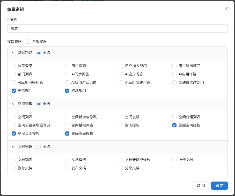Collapse the 文档管理 section chevron
This screenshot has height=196, width=235.
(x=13, y=147)
